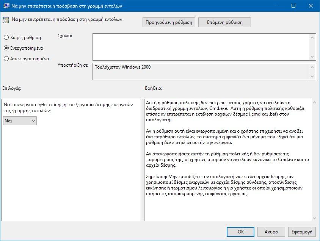The width and height of the screenshot is (320, 241).
Task: Click the 'Βοήθεια:' label
Action: click(x=154, y=88)
